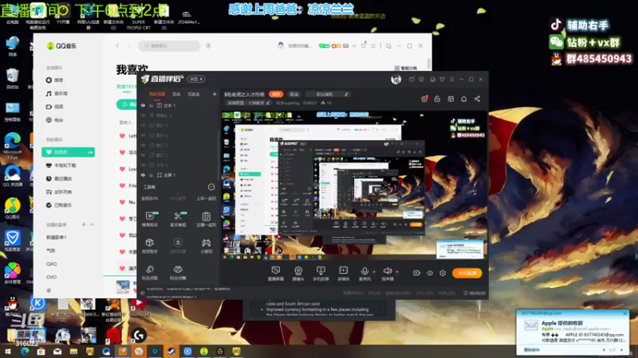638x358 pixels.
Task: Expand microphone volume arrow
Action: (374, 272)
